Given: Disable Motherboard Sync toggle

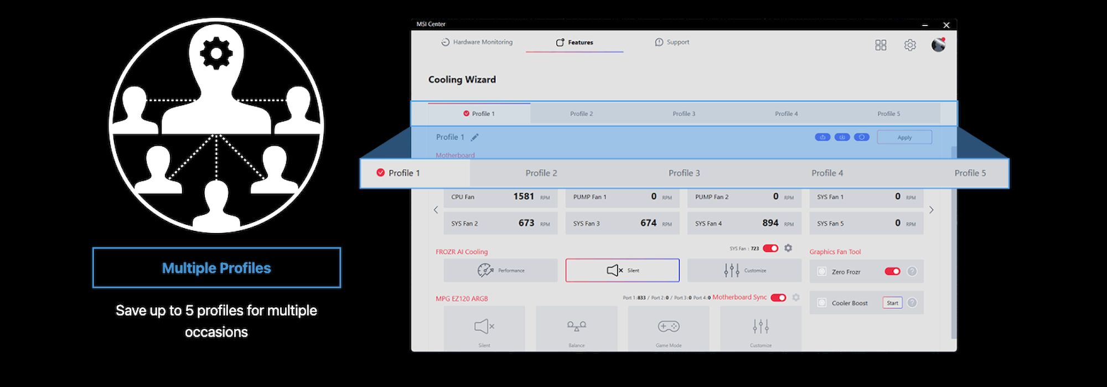Looking at the screenshot, I should click(x=778, y=298).
